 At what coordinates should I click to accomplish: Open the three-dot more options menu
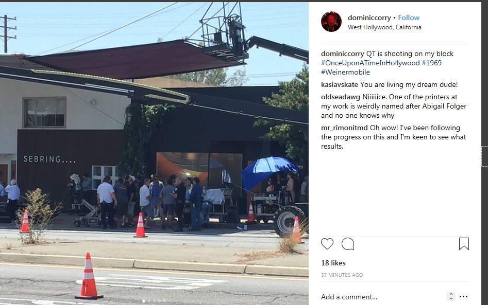(463, 297)
